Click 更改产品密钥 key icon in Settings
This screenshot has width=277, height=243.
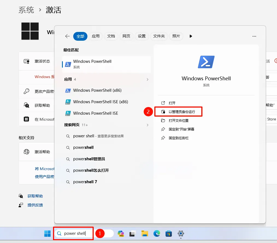pos(26,91)
